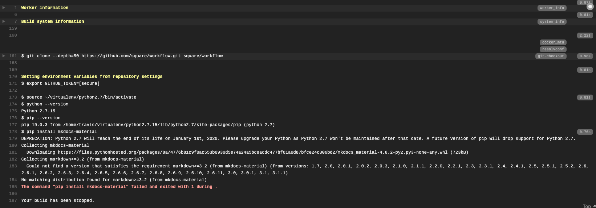Click the git.checkout badge
The height and width of the screenshot is (208, 596).
coord(551,56)
